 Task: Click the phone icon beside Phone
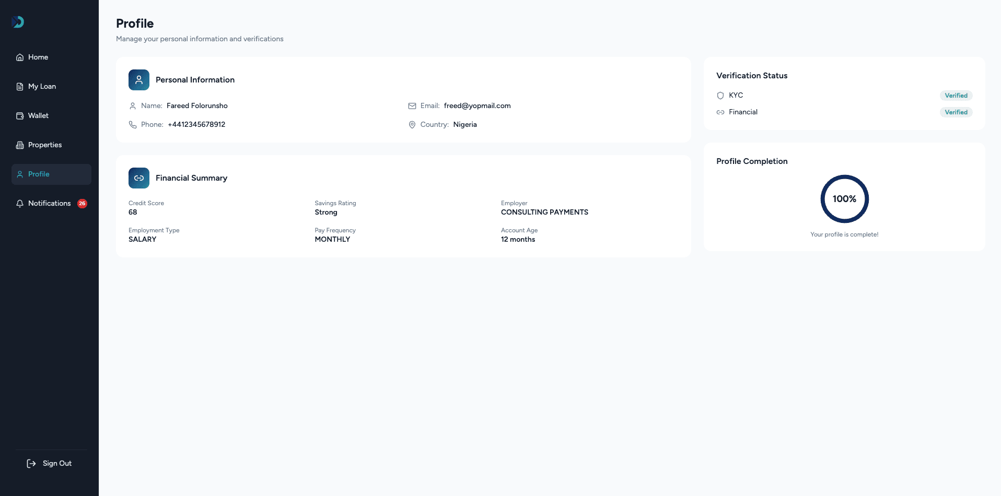click(x=133, y=125)
